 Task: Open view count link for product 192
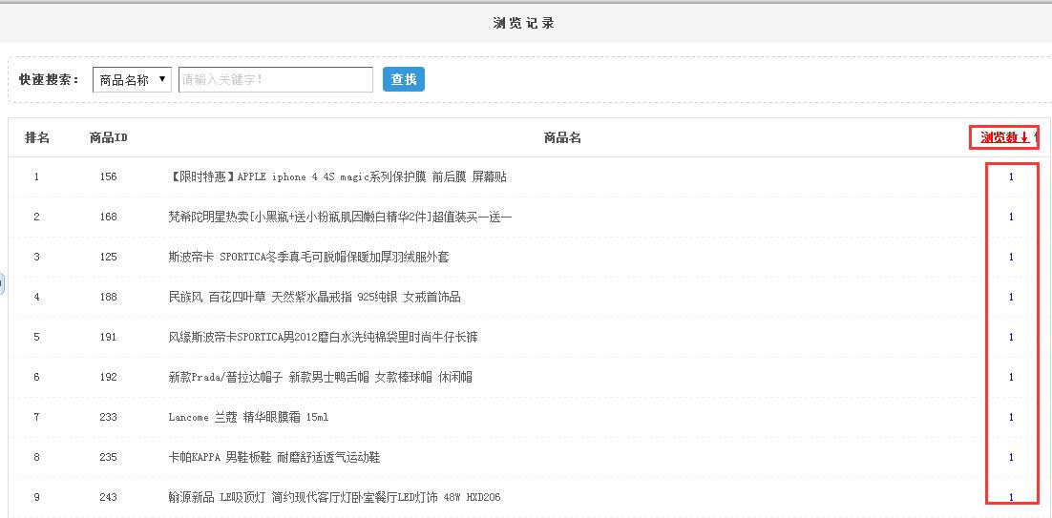(1011, 377)
